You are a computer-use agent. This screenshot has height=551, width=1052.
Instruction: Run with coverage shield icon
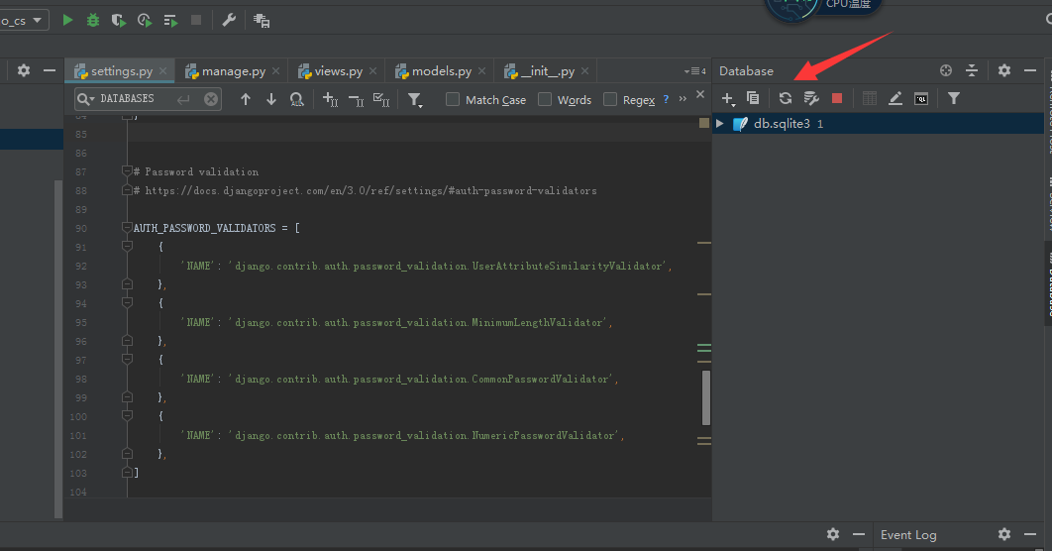(119, 21)
